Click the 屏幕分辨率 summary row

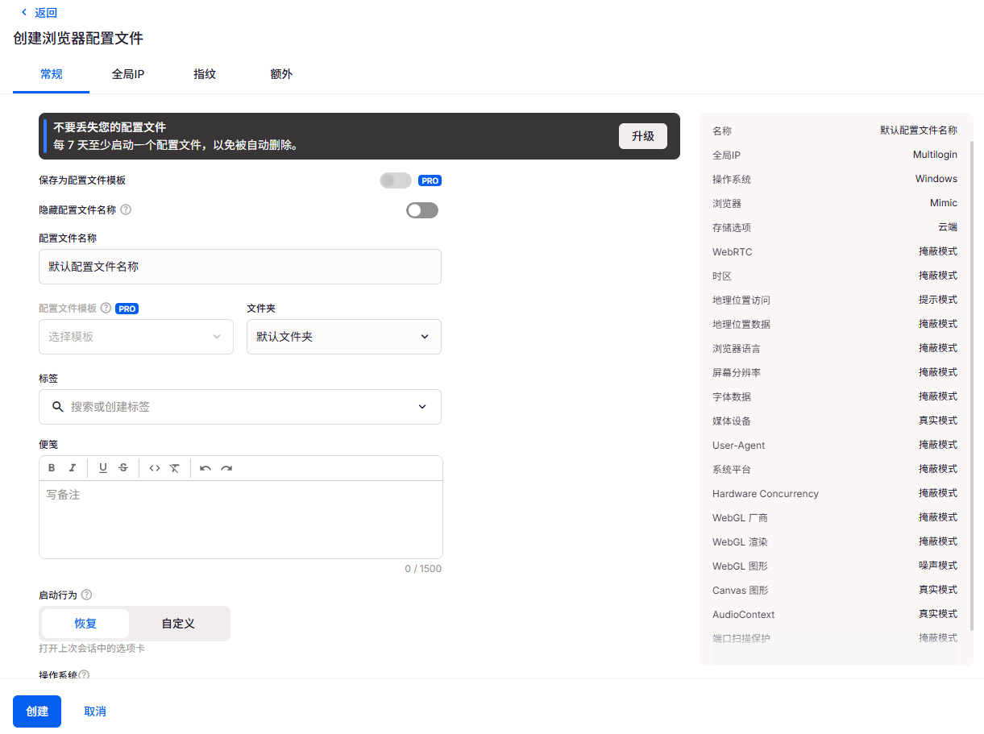(835, 372)
